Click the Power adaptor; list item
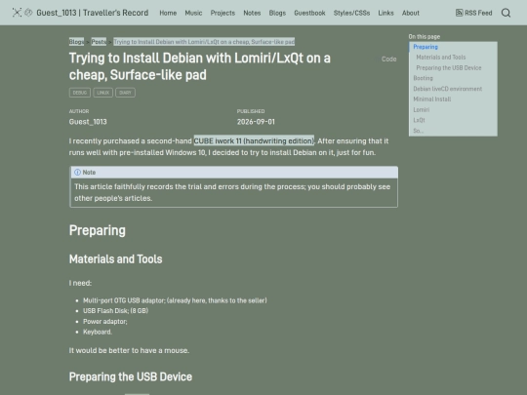The image size is (527, 395). coord(105,322)
